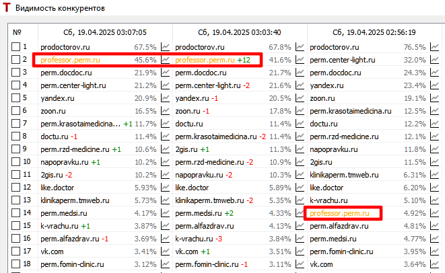This screenshot has width=445, height=273.
Task: Show graph beside 17.8% value
Action: (x=300, y=110)
